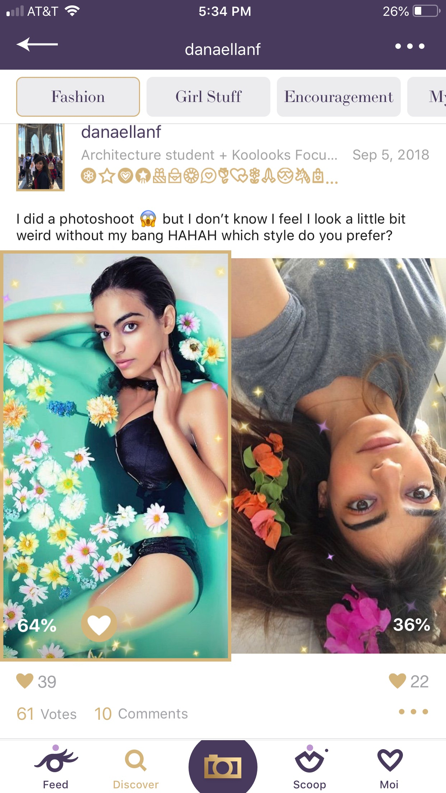
Task: Expand the post's three-dot more options
Action: [413, 711]
